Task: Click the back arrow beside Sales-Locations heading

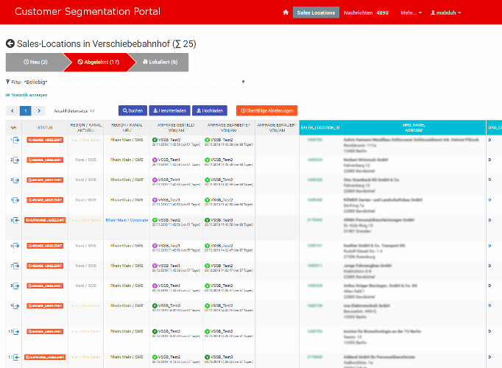Action: (x=10, y=44)
